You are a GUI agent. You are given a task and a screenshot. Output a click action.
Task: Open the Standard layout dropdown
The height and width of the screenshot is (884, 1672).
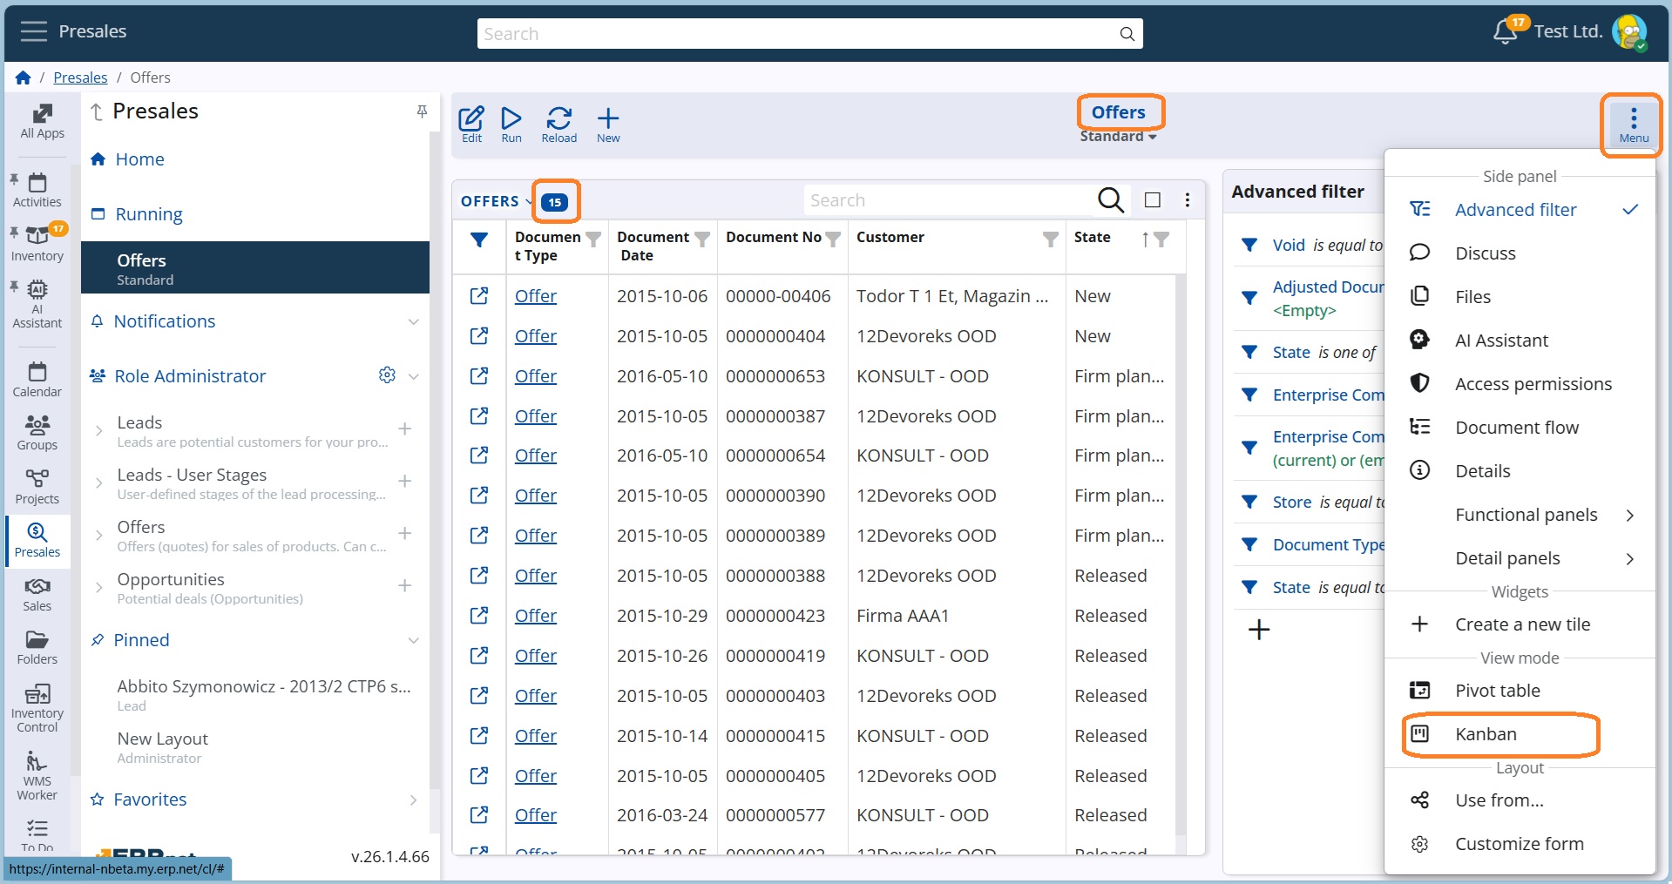(1118, 137)
